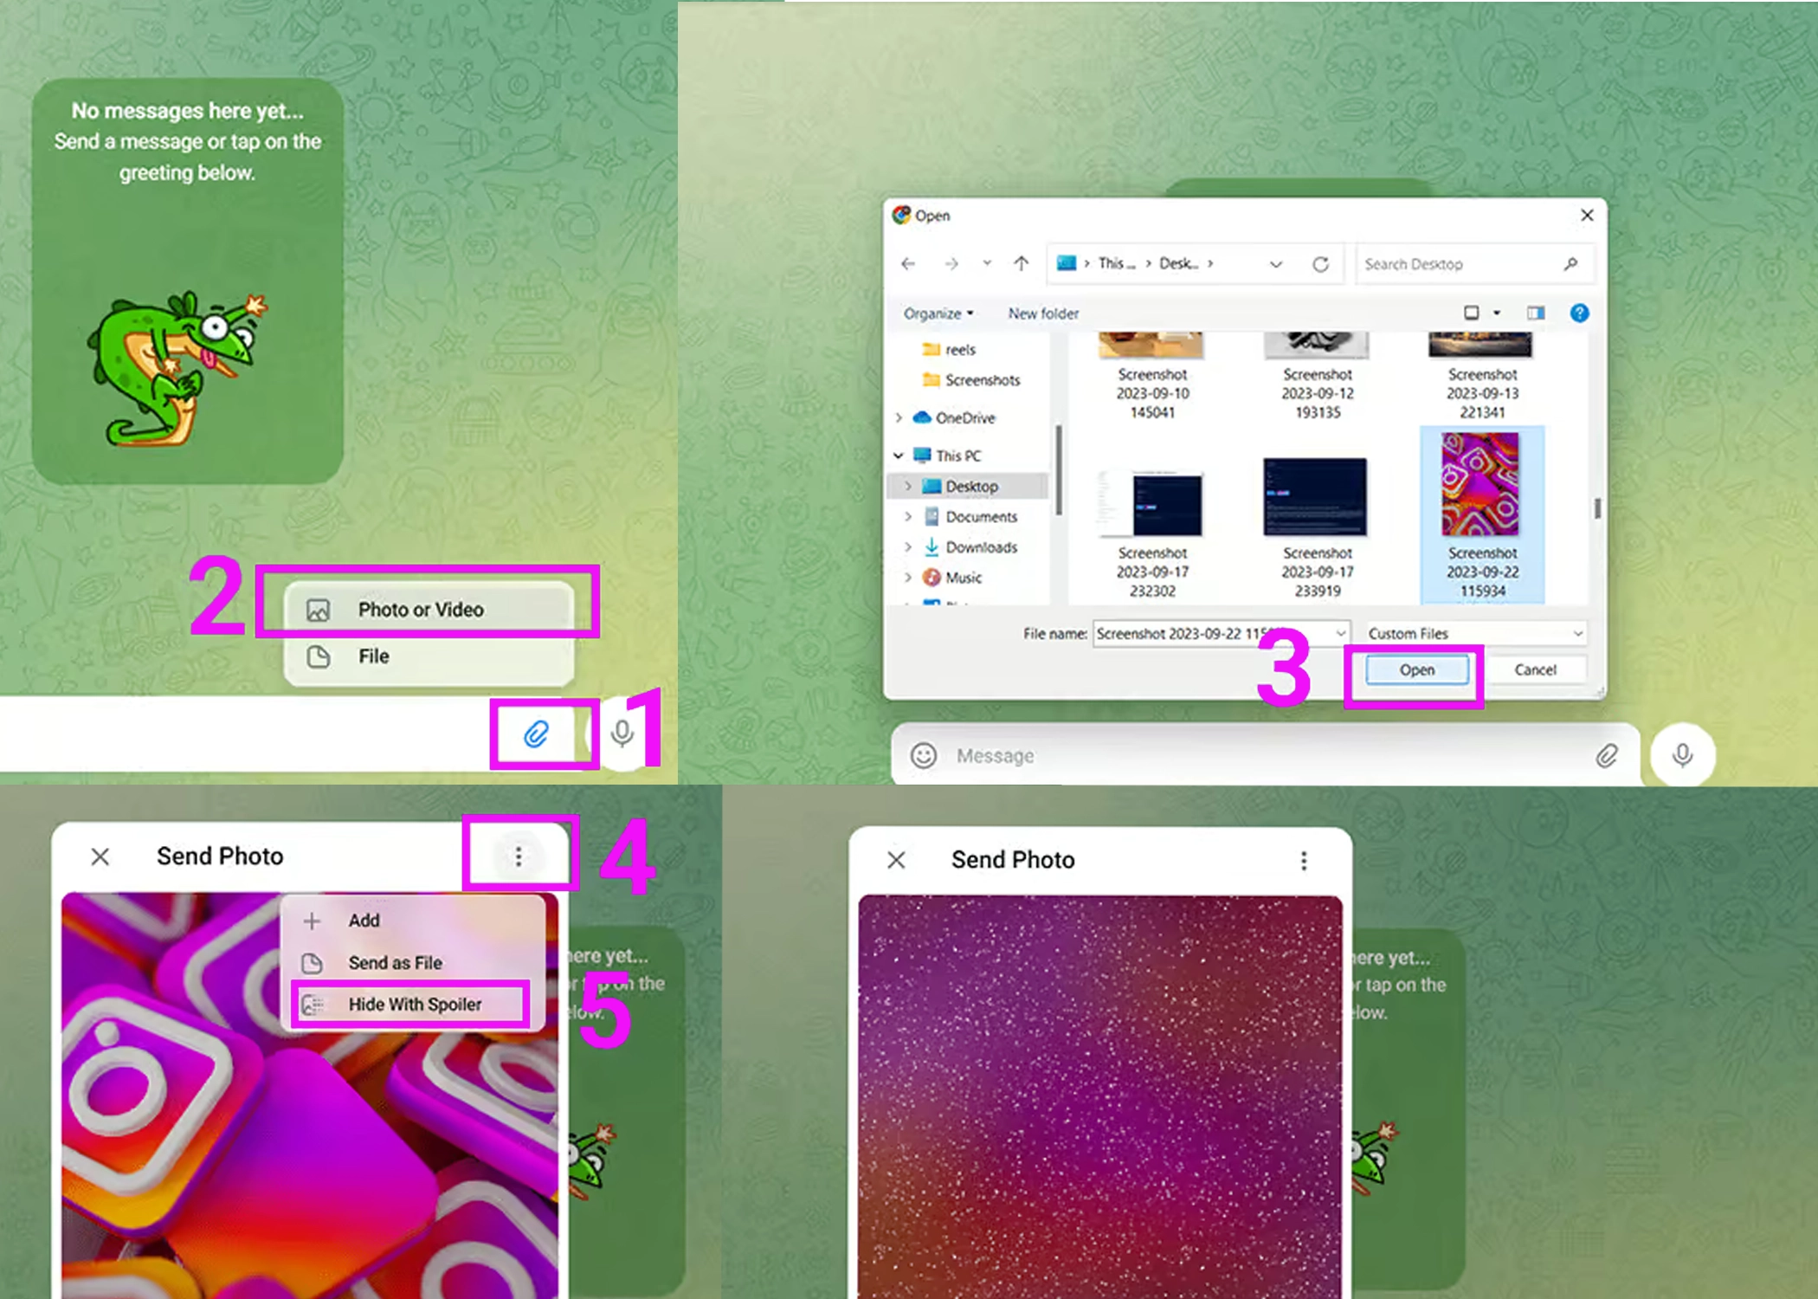Image resolution: width=1818 pixels, height=1299 pixels.
Task: Open the view options dropdown arrow
Action: 1497,313
